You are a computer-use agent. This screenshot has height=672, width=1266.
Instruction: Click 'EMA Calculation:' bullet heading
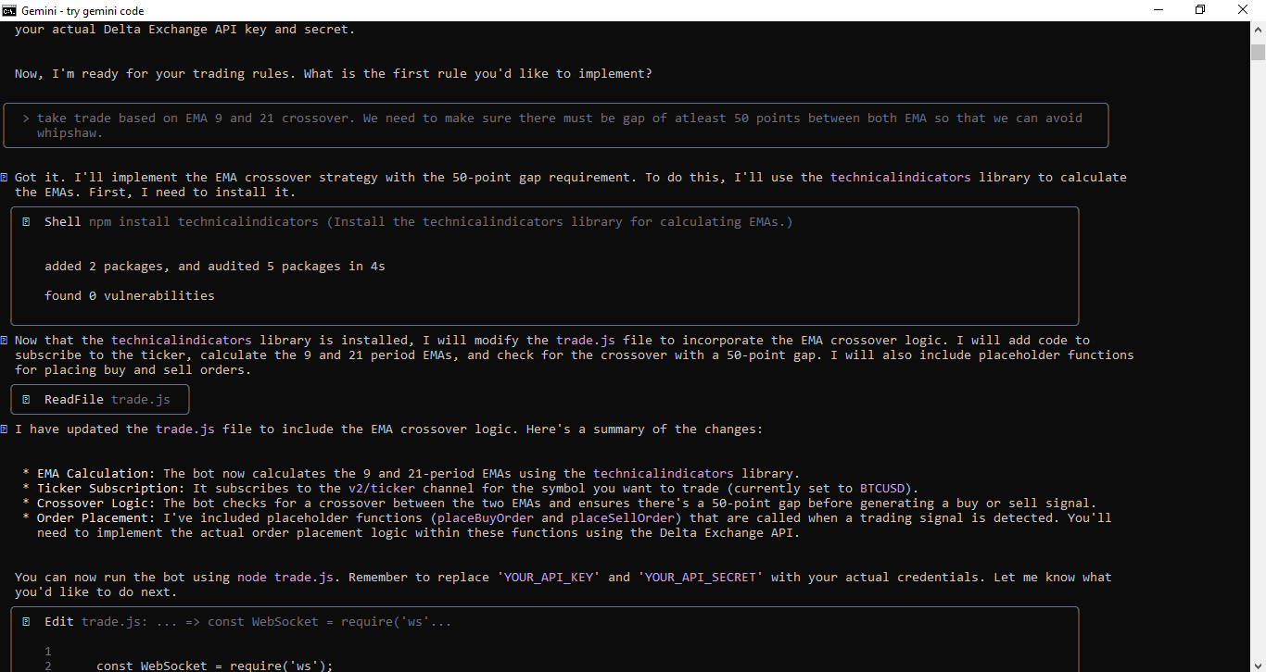click(x=96, y=473)
